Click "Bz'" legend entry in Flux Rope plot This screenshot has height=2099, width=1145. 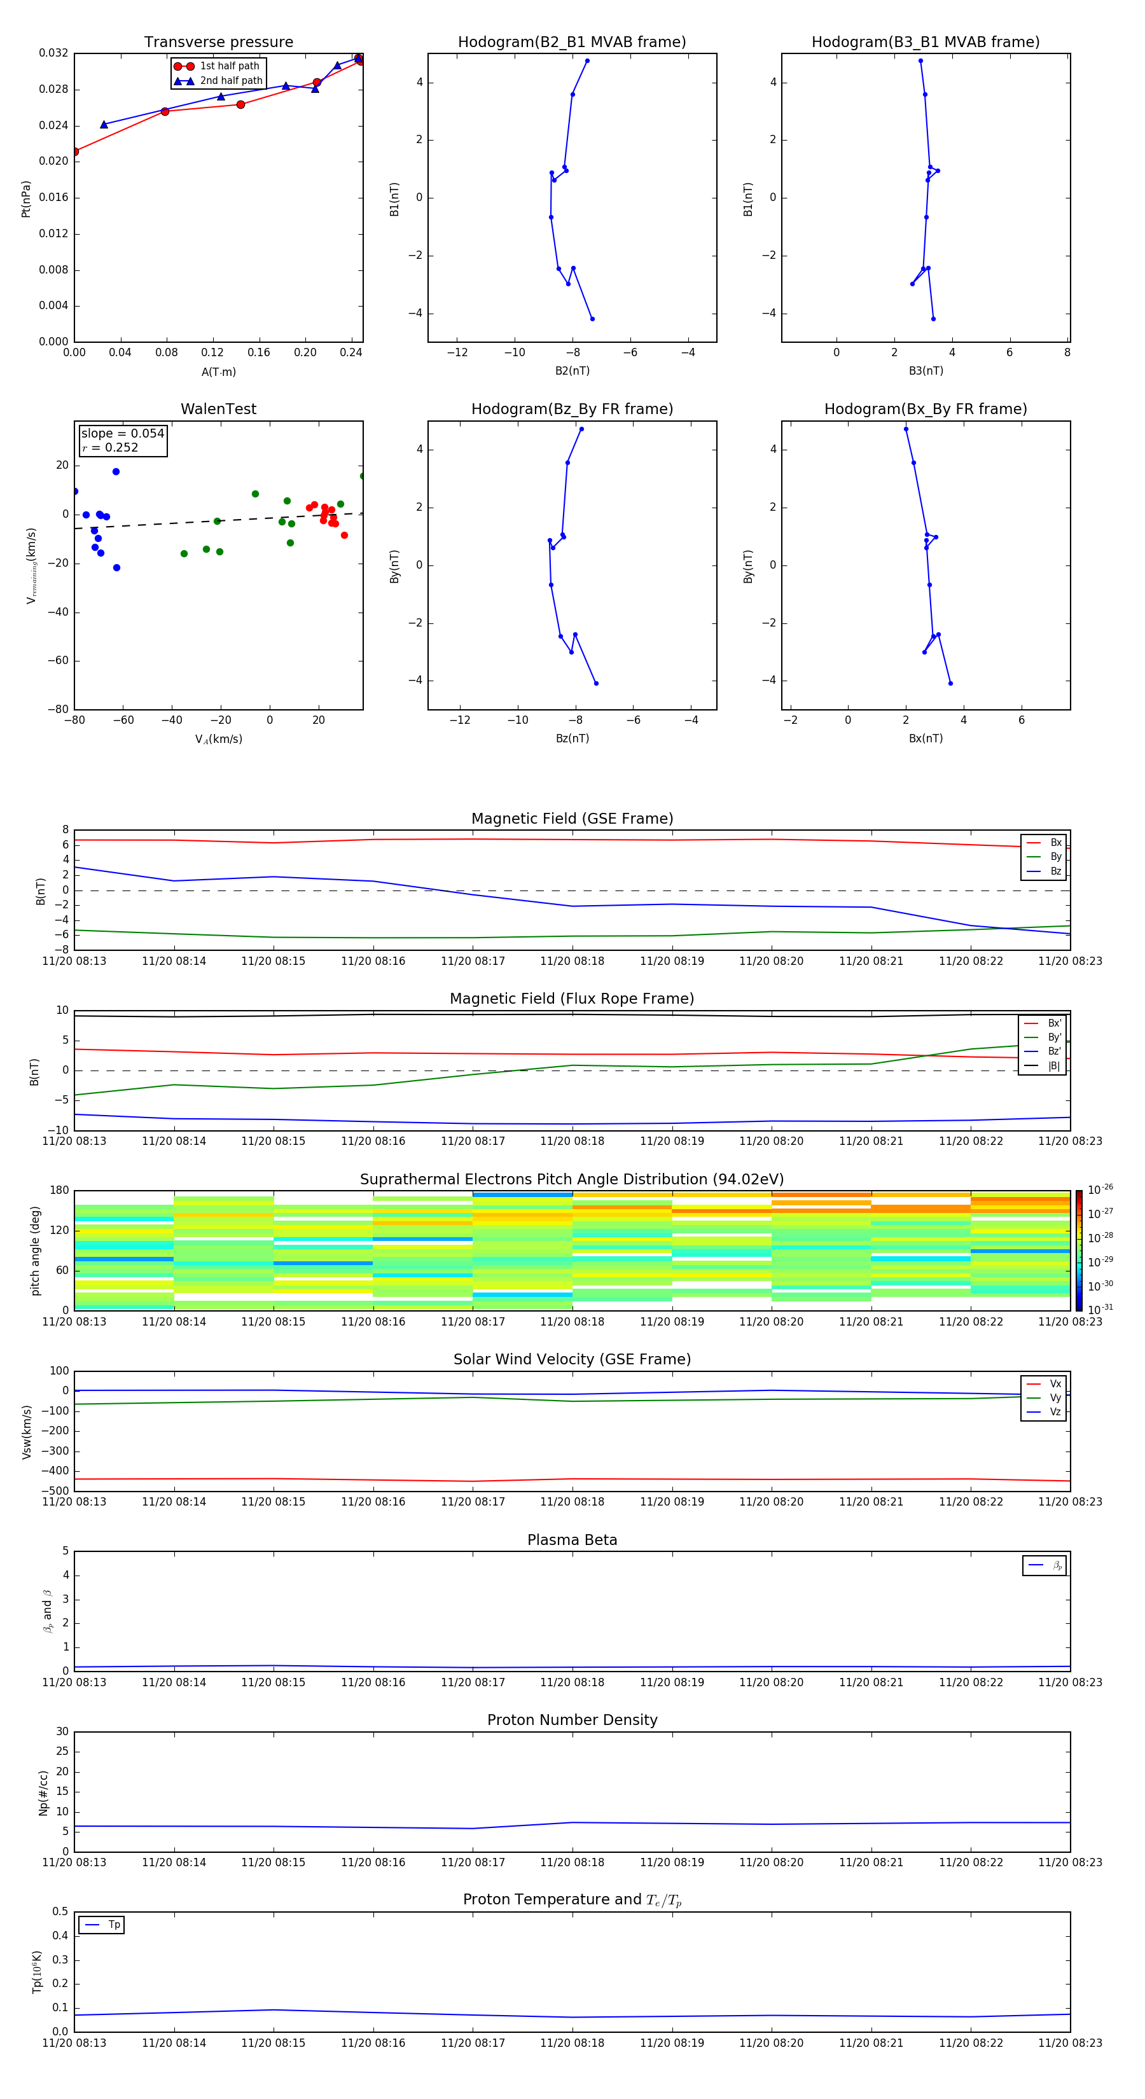[x=1043, y=1051]
